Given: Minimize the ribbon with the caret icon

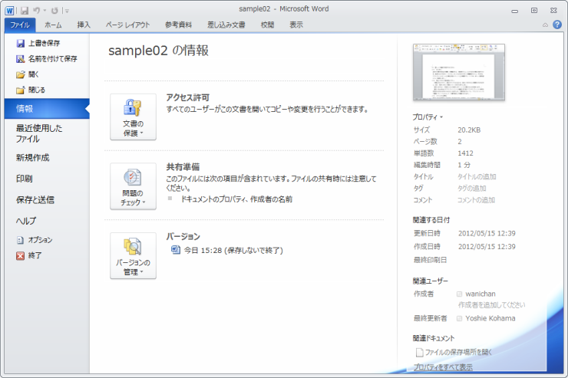Looking at the screenshot, I should [x=545, y=25].
